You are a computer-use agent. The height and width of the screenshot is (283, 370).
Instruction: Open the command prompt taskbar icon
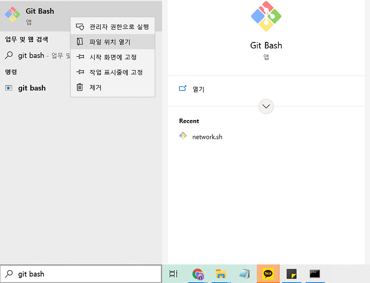point(315,274)
